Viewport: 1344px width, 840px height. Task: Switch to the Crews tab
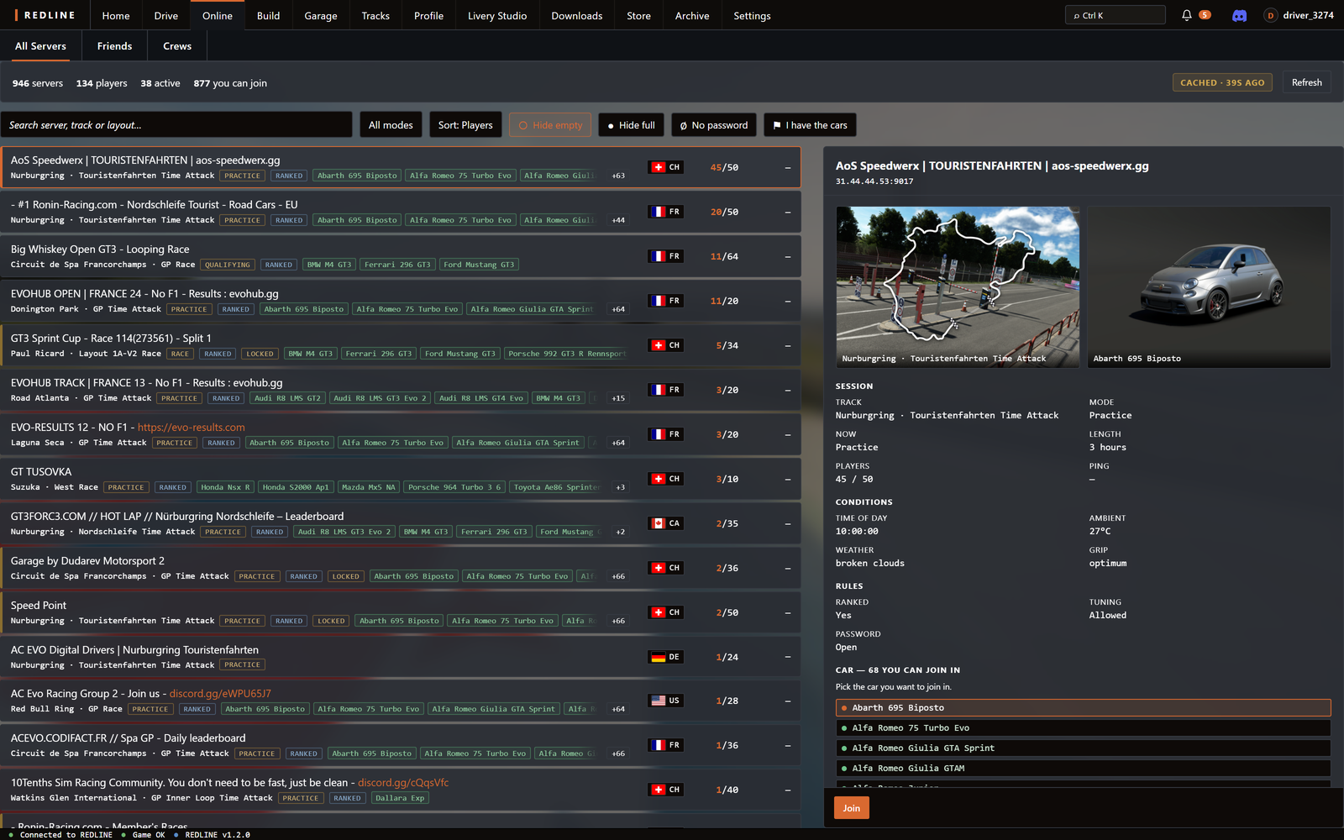click(x=177, y=46)
